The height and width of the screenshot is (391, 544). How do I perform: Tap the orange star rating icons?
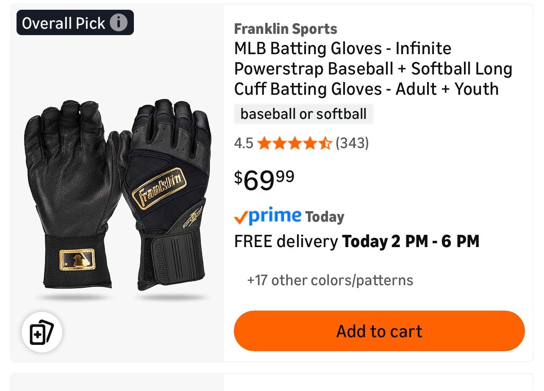point(294,143)
